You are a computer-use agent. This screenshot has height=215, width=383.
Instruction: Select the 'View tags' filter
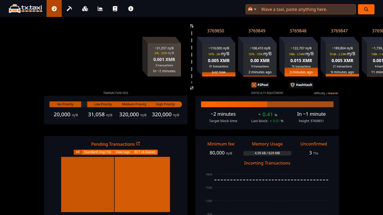click(x=123, y=152)
